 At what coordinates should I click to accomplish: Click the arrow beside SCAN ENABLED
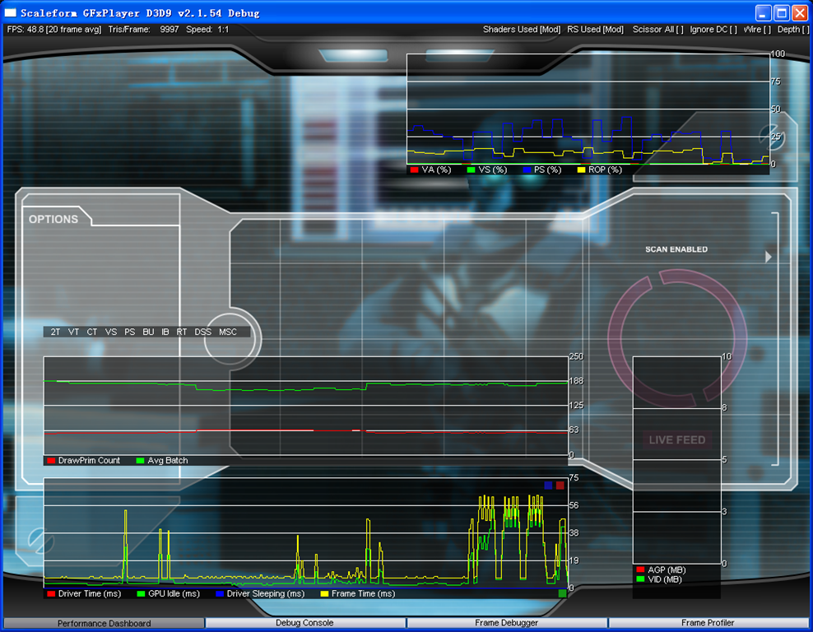pyautogui.click(x=769, y=257)
